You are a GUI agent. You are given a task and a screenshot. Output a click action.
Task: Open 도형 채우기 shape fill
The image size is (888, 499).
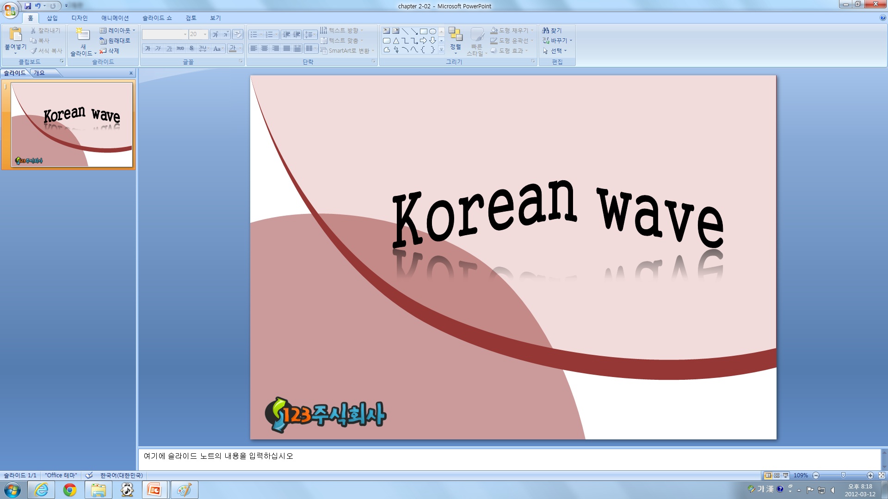click(512, 30)
